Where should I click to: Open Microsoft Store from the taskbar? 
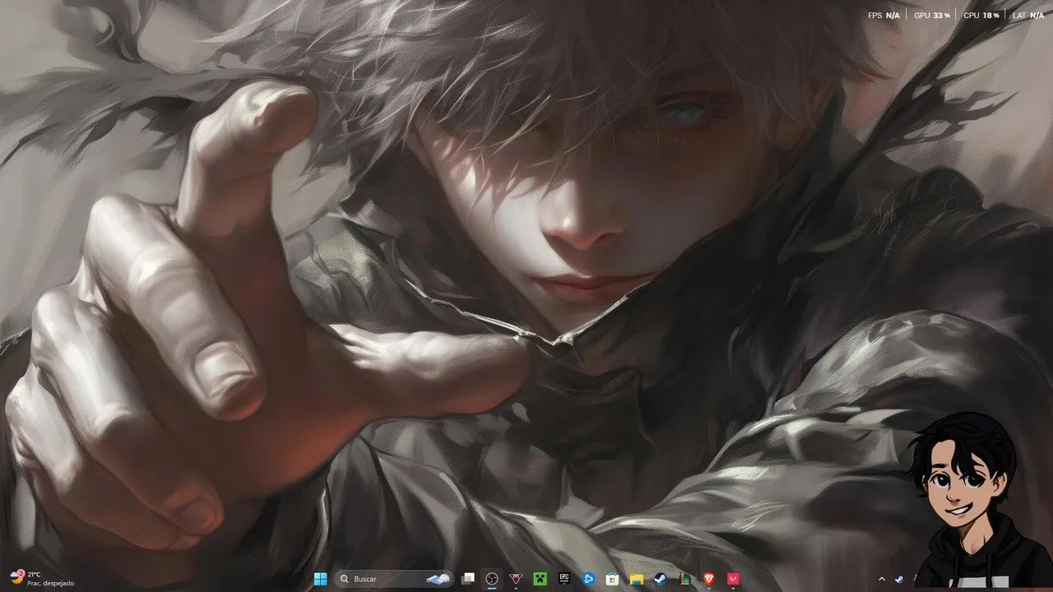pyautogui.click(x=612, y=579)
